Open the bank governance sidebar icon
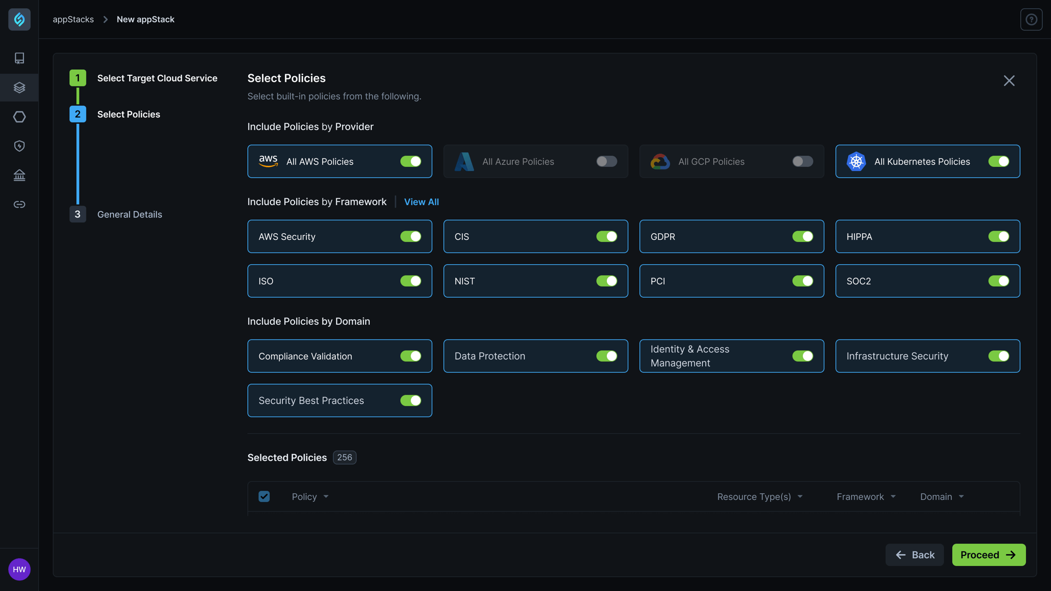The height and width of the screenshot is (591, 1051). (19, 175)
